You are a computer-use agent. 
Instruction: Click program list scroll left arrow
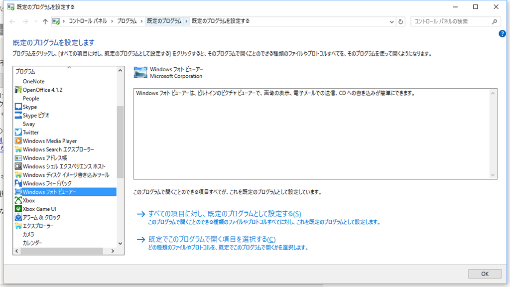[x=16, y=251]
